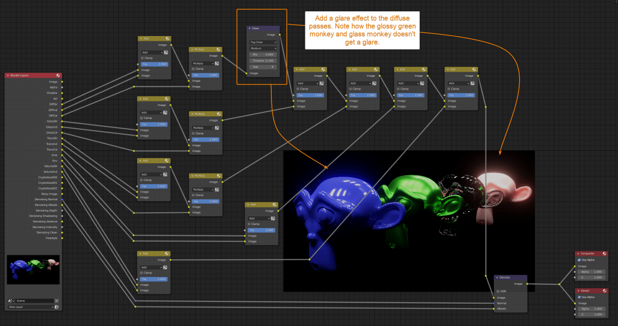
Task: Collapse the Viewer node with its triangle
Action: point(578,291)
